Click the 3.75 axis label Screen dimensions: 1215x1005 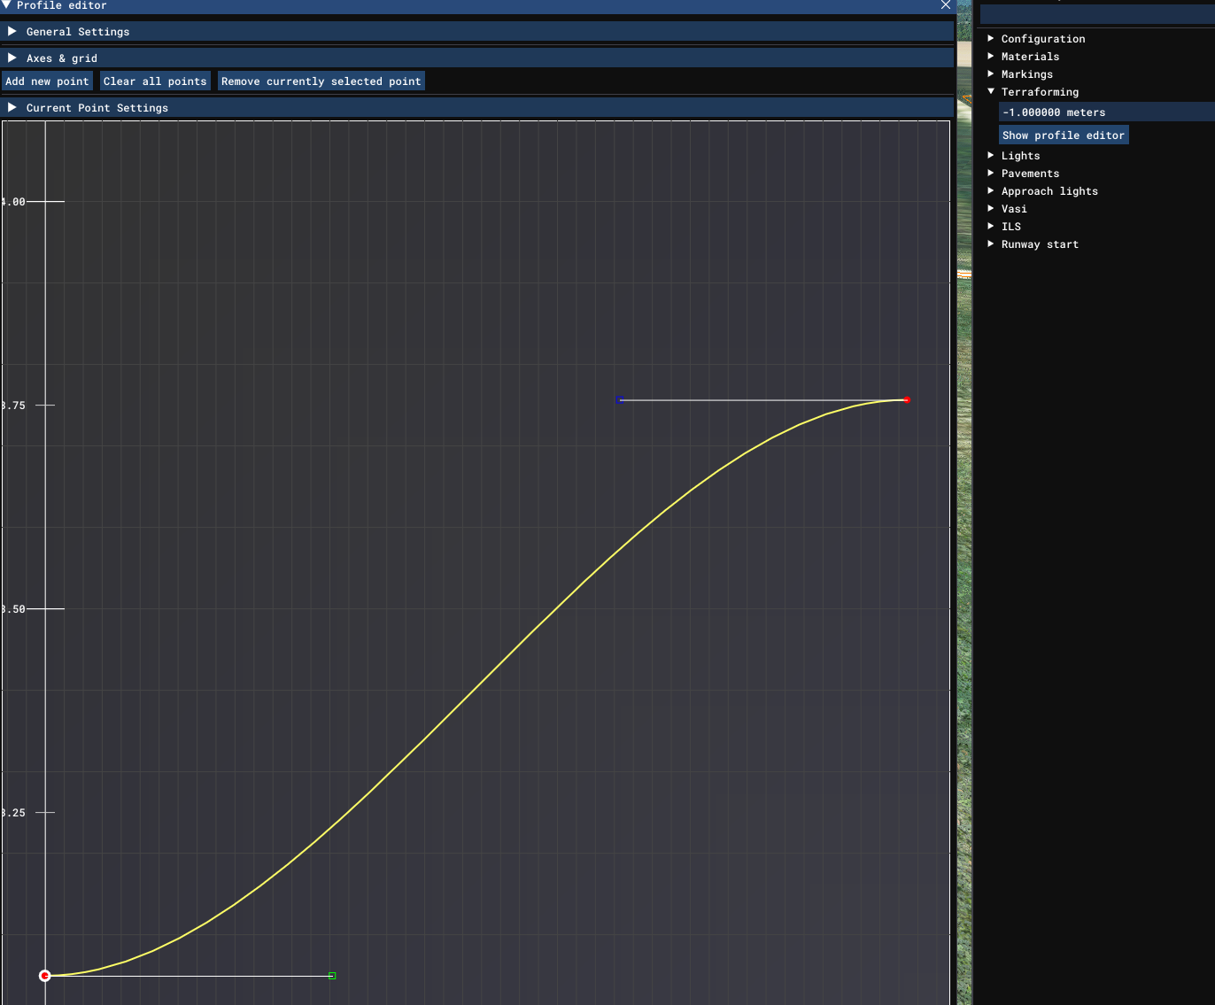(13, 406)
